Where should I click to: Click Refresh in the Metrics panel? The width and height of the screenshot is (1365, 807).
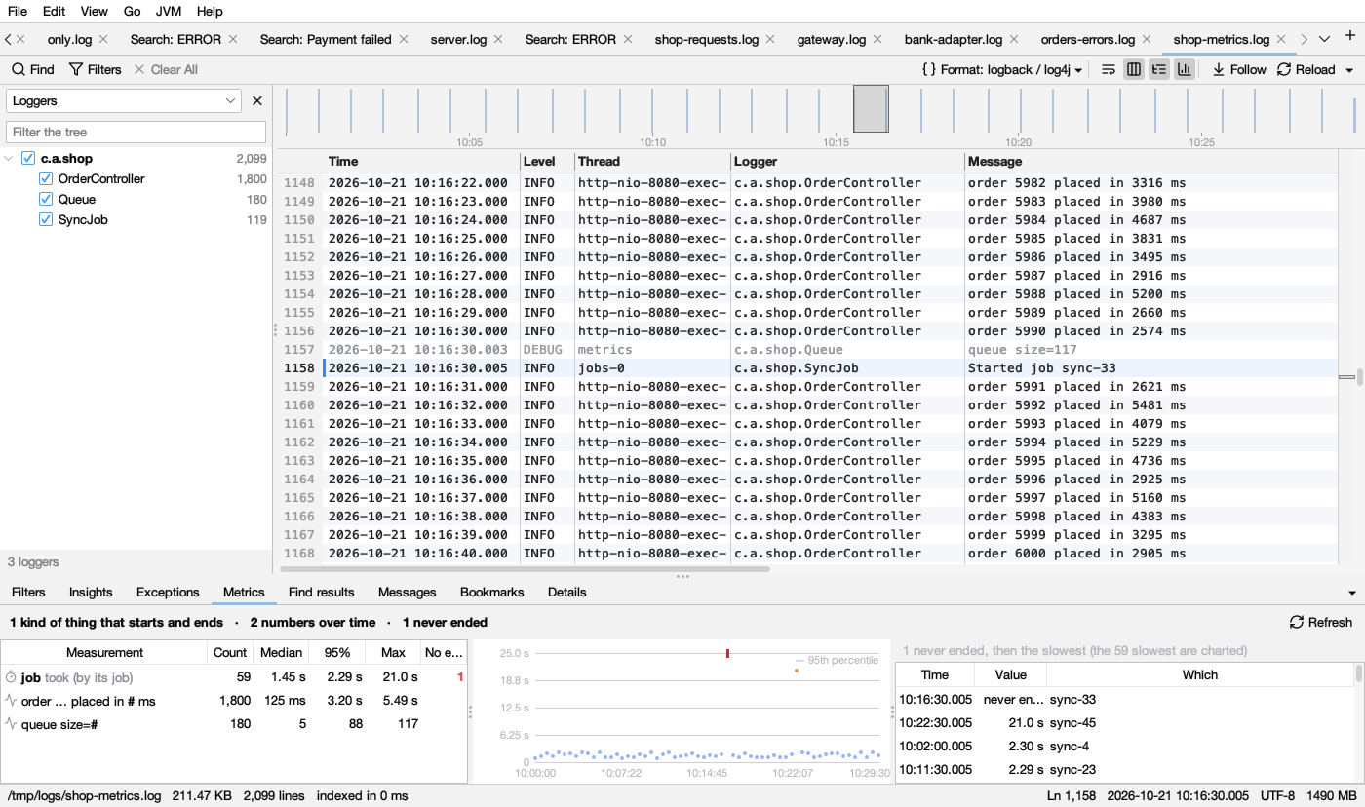[1321, 622]
